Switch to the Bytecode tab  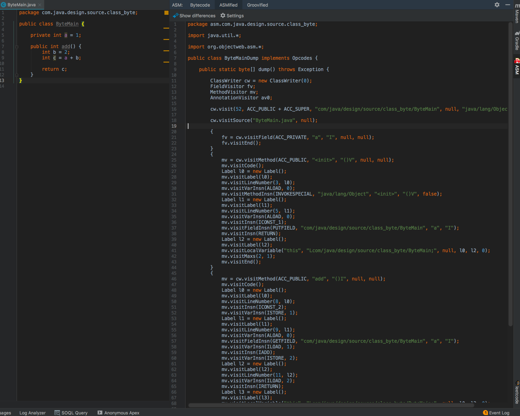click(x=200, y=5)
